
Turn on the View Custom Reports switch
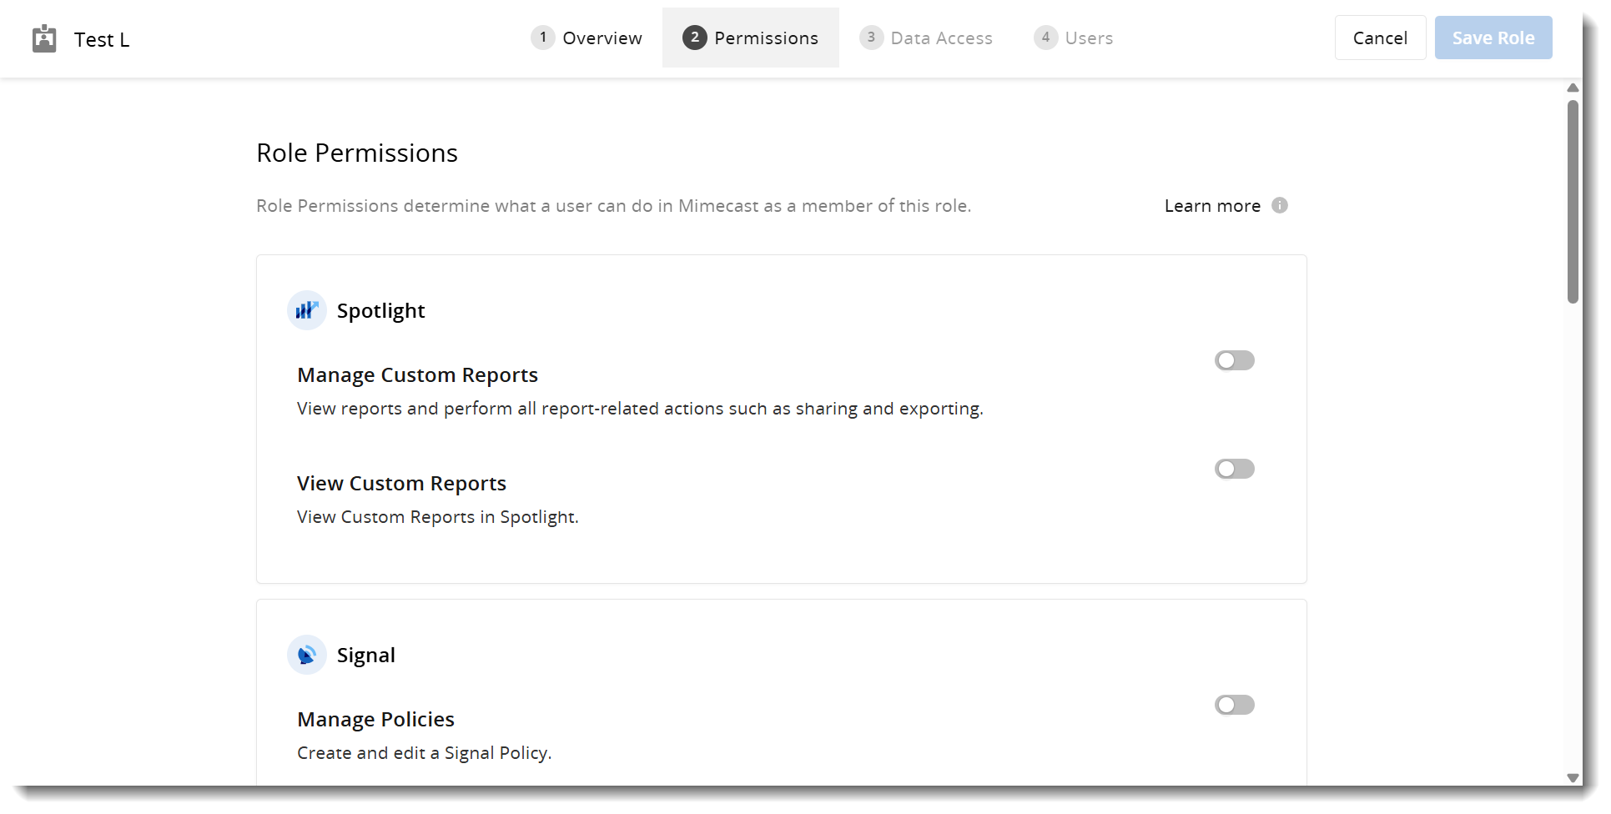[x=1234, y=469]
